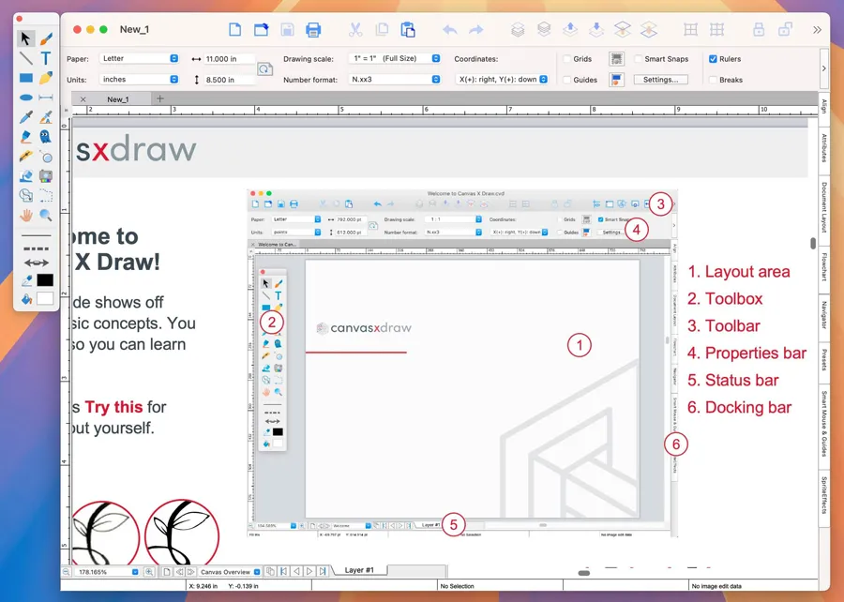Turn on the Smart Snaps checkbox
This screenshot has height=602, width=844.
(x=638, y=59)
